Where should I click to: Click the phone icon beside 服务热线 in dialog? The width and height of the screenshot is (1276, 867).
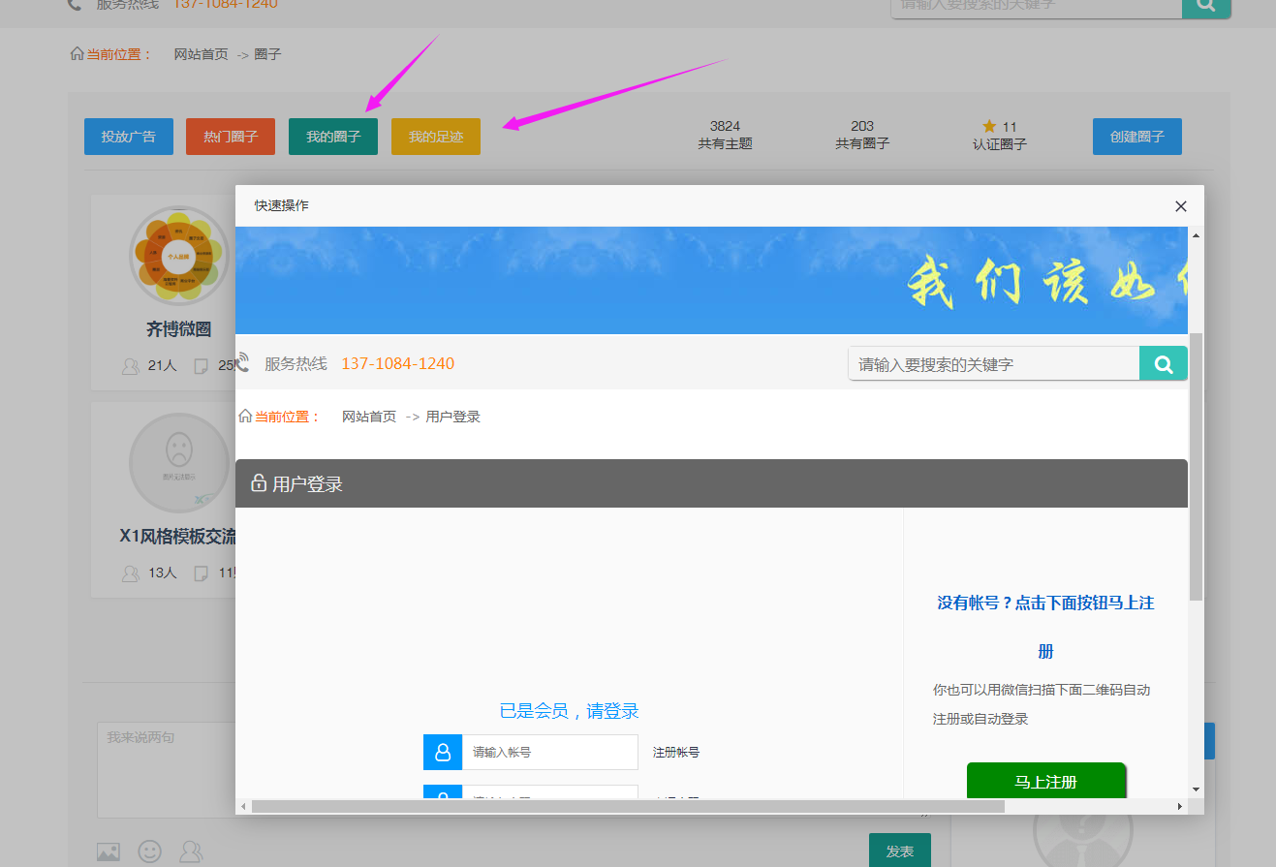pyautogui.click(x=243, y=363)
